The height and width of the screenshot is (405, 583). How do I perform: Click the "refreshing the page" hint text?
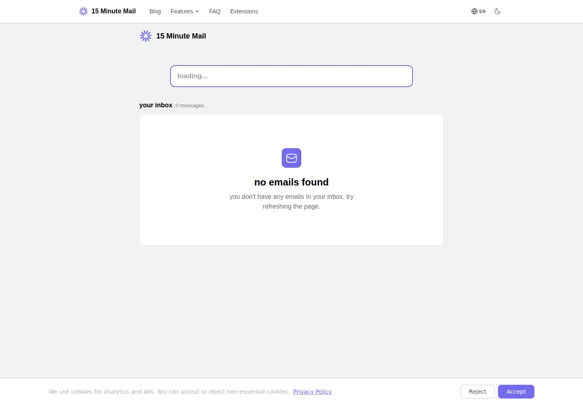click(291, 207)
